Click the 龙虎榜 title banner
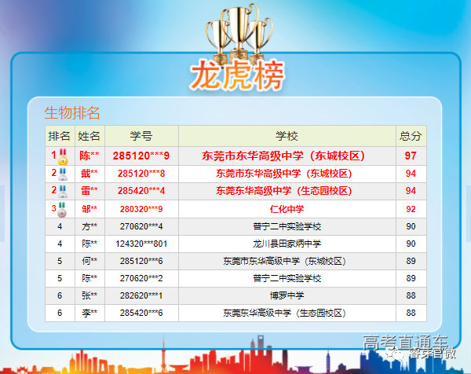This screenshot has width=471, height=374. point(236,75)
